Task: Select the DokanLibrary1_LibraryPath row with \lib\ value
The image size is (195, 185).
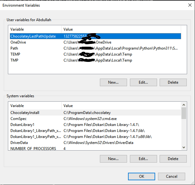Action: pyautogui.click(x=95, y=131)
